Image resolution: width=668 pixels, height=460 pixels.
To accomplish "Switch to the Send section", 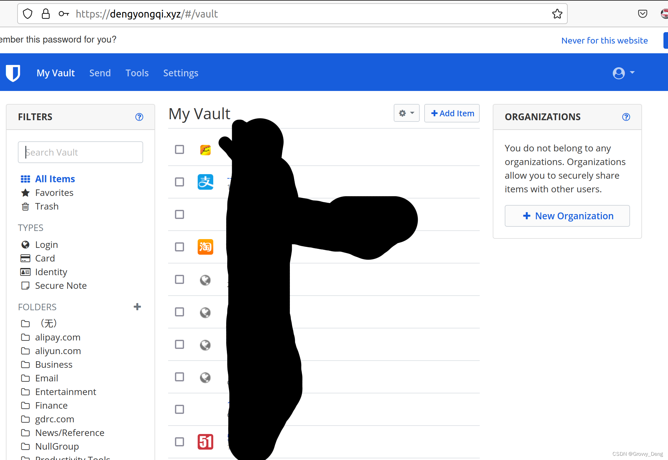I will pyautogui.click(x=100, y=73).
